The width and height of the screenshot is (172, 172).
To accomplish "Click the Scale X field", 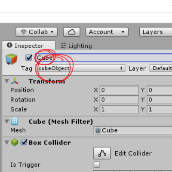I will [x=119, y=109].
